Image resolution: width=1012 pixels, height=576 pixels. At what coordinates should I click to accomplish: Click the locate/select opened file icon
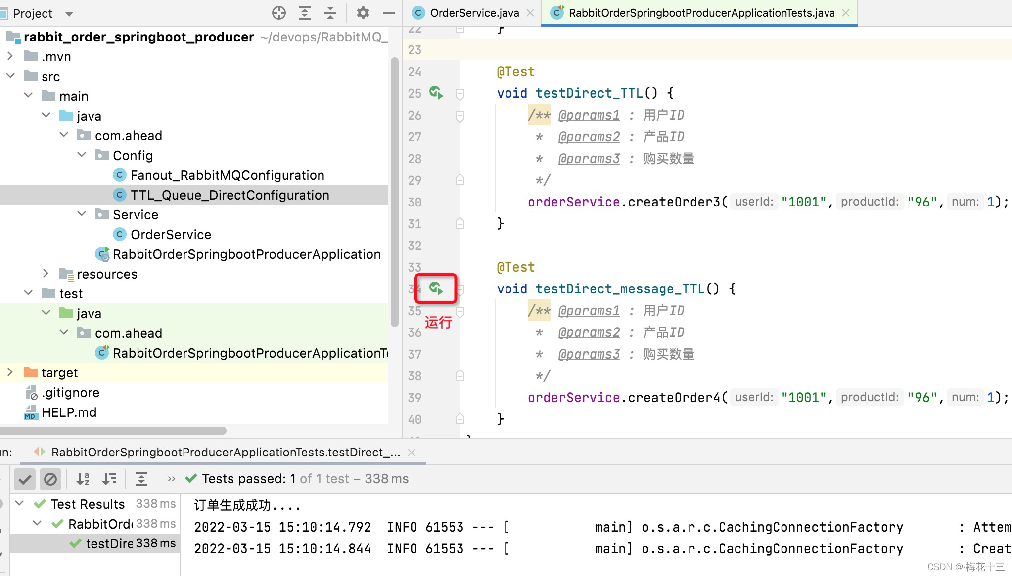point(279,13)
